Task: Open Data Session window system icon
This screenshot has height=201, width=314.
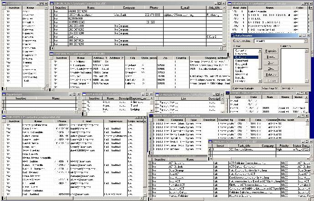Action: pyautogui.click(x=233, y=36)
